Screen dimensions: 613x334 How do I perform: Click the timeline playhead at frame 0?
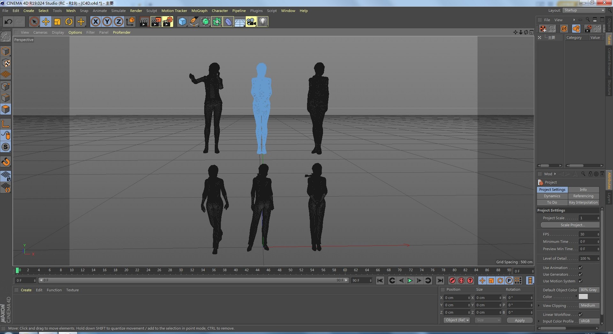[x=17, y=270]
